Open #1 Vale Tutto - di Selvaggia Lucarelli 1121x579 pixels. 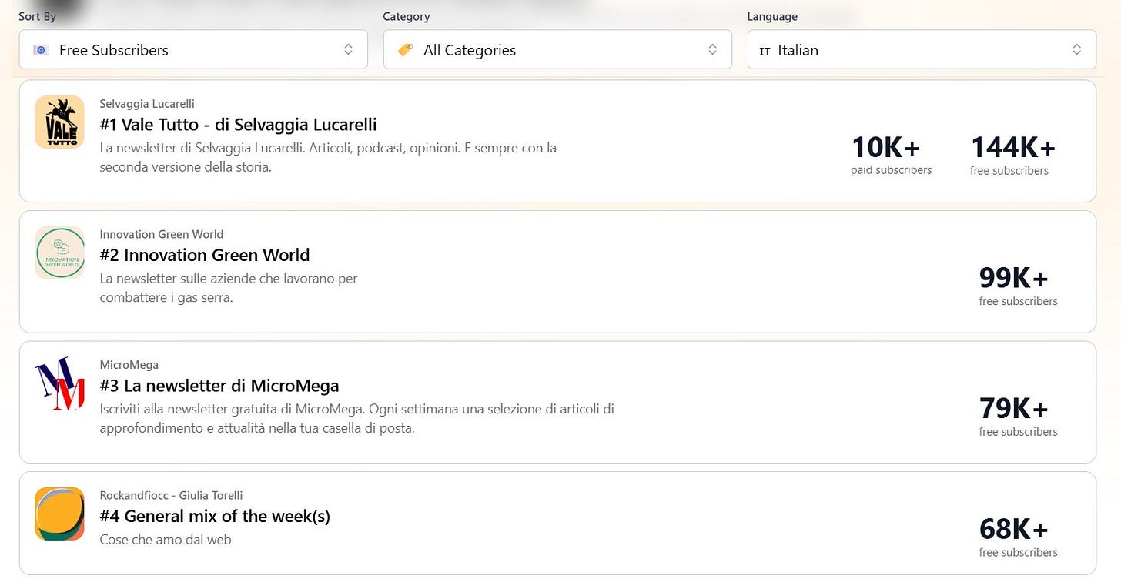point(238,124)
